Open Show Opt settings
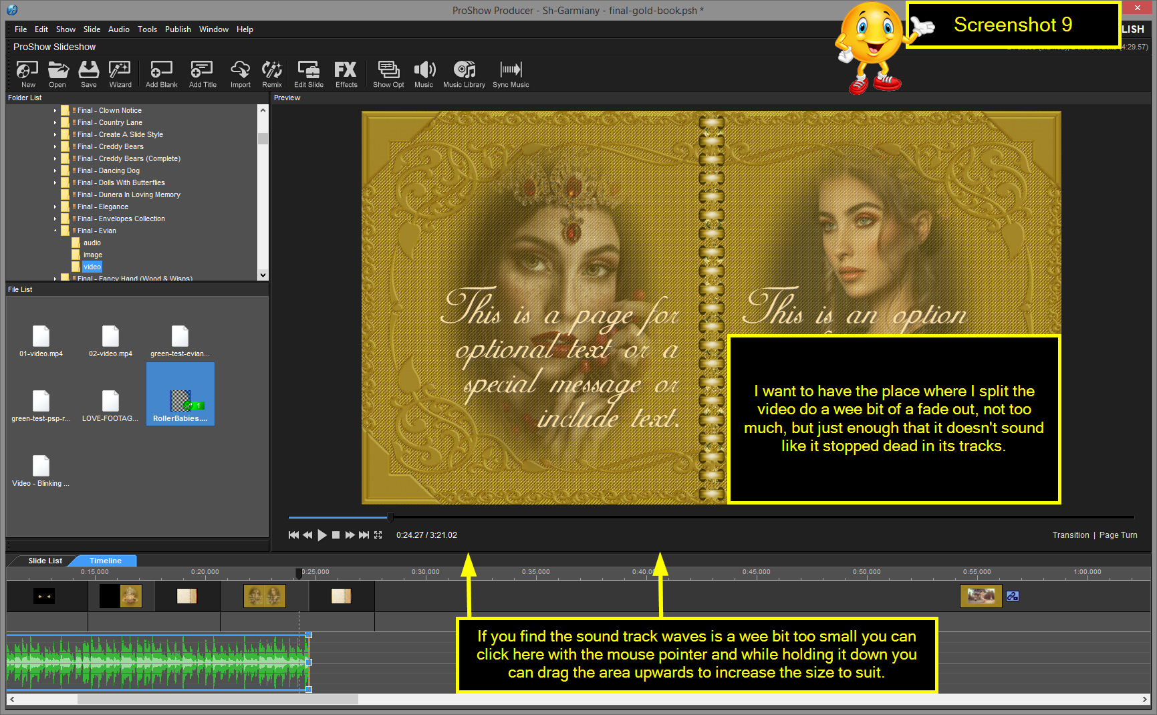 [388, 74]
